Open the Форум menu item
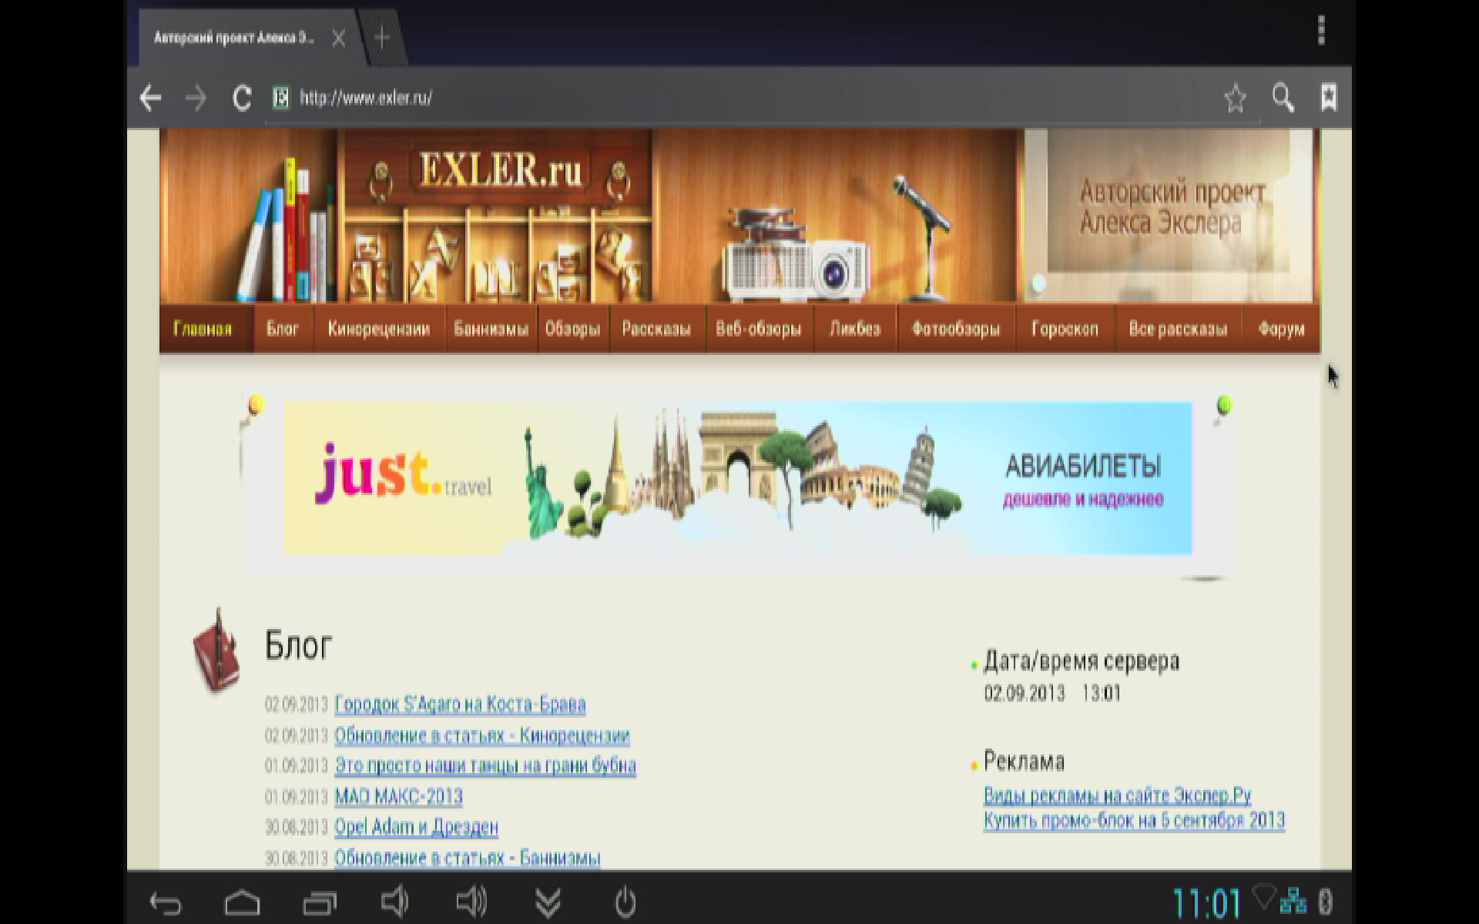The height and width of the screenshot is (924, 1479). point(1281,330)
